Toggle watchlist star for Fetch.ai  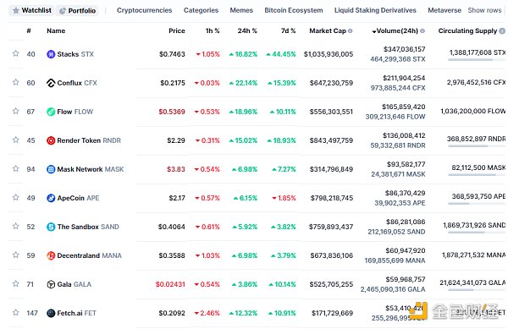point(15,312)
